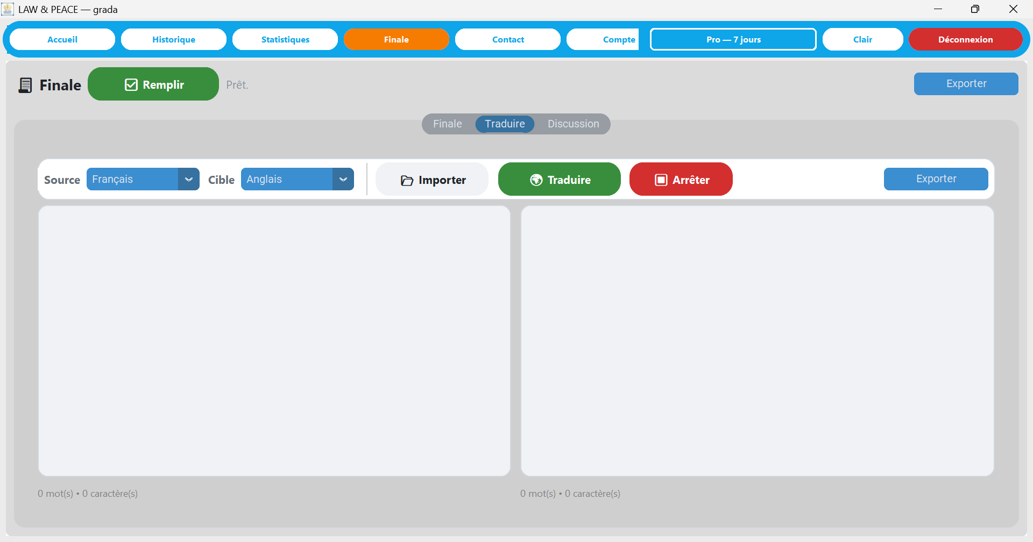Viewport: 1033px width, 542px height.
Task: Click the Exporter button in the translate toolbar
Action: pyautogui.click(x=936, y=179)
